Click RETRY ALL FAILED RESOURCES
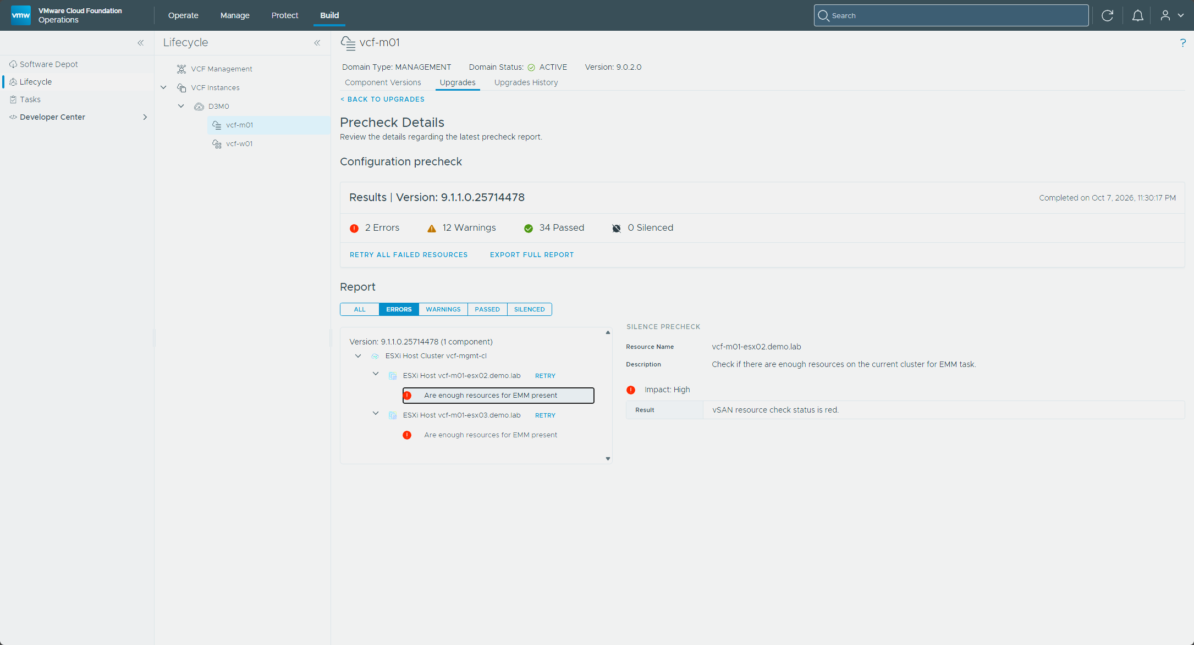 click(x=409, y=255)
